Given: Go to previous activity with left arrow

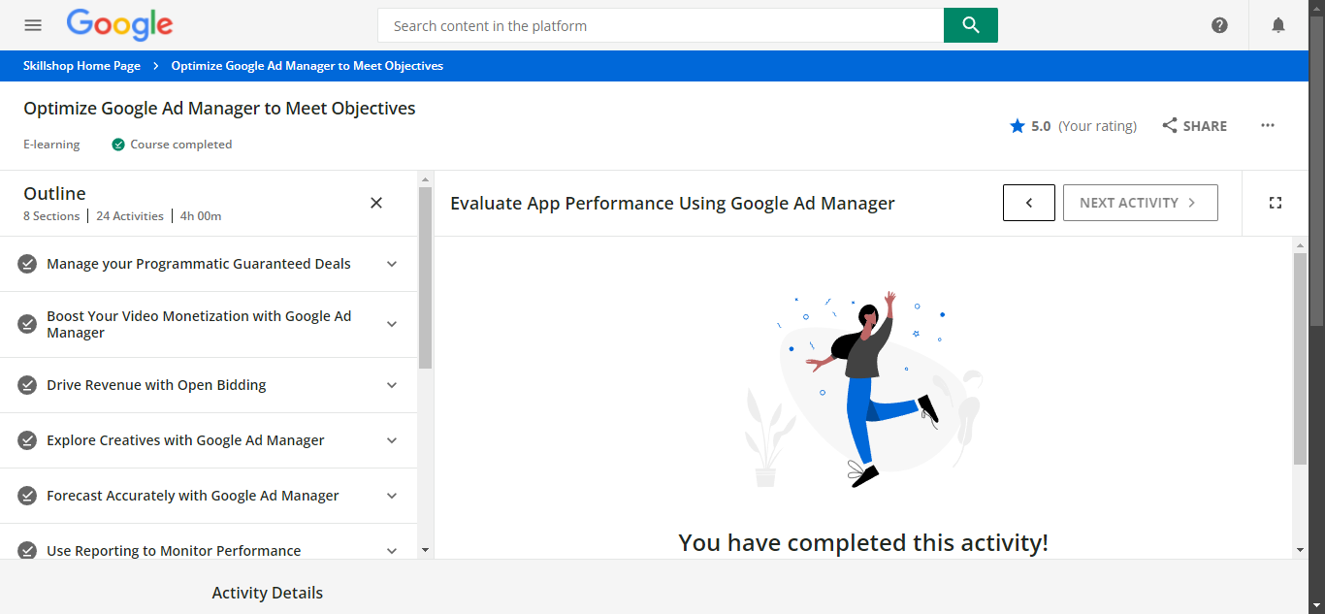Looking at the screenshot, I should click(x=1028, y=203).
